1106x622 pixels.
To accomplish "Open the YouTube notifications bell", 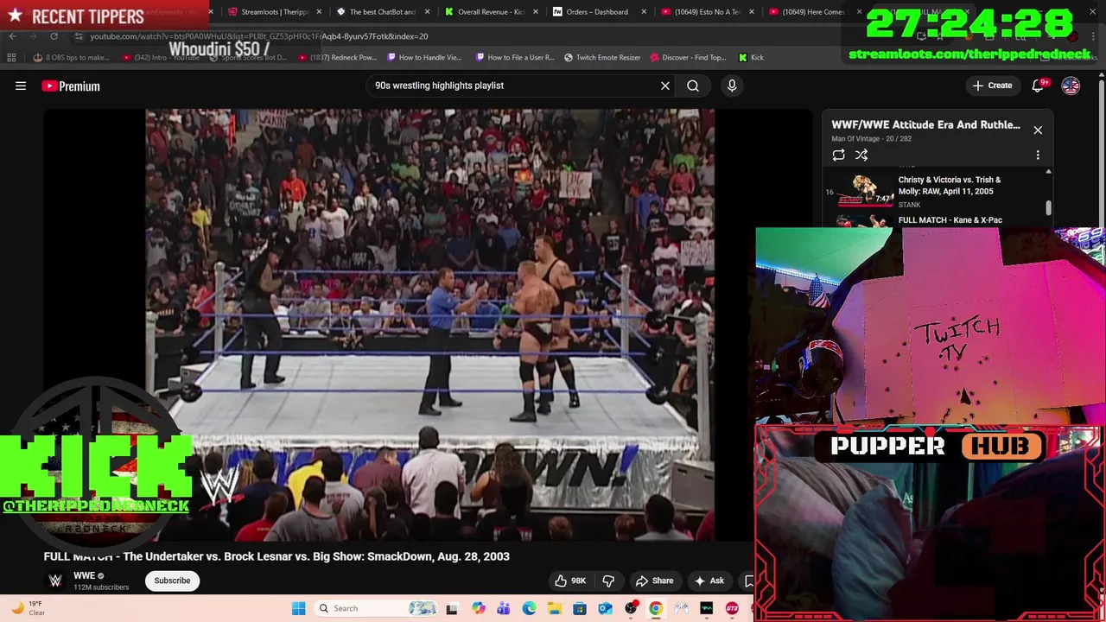I will (x=1038, y=86).
